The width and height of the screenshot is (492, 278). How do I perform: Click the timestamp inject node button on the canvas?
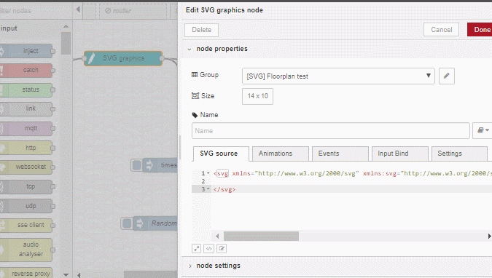136,165
